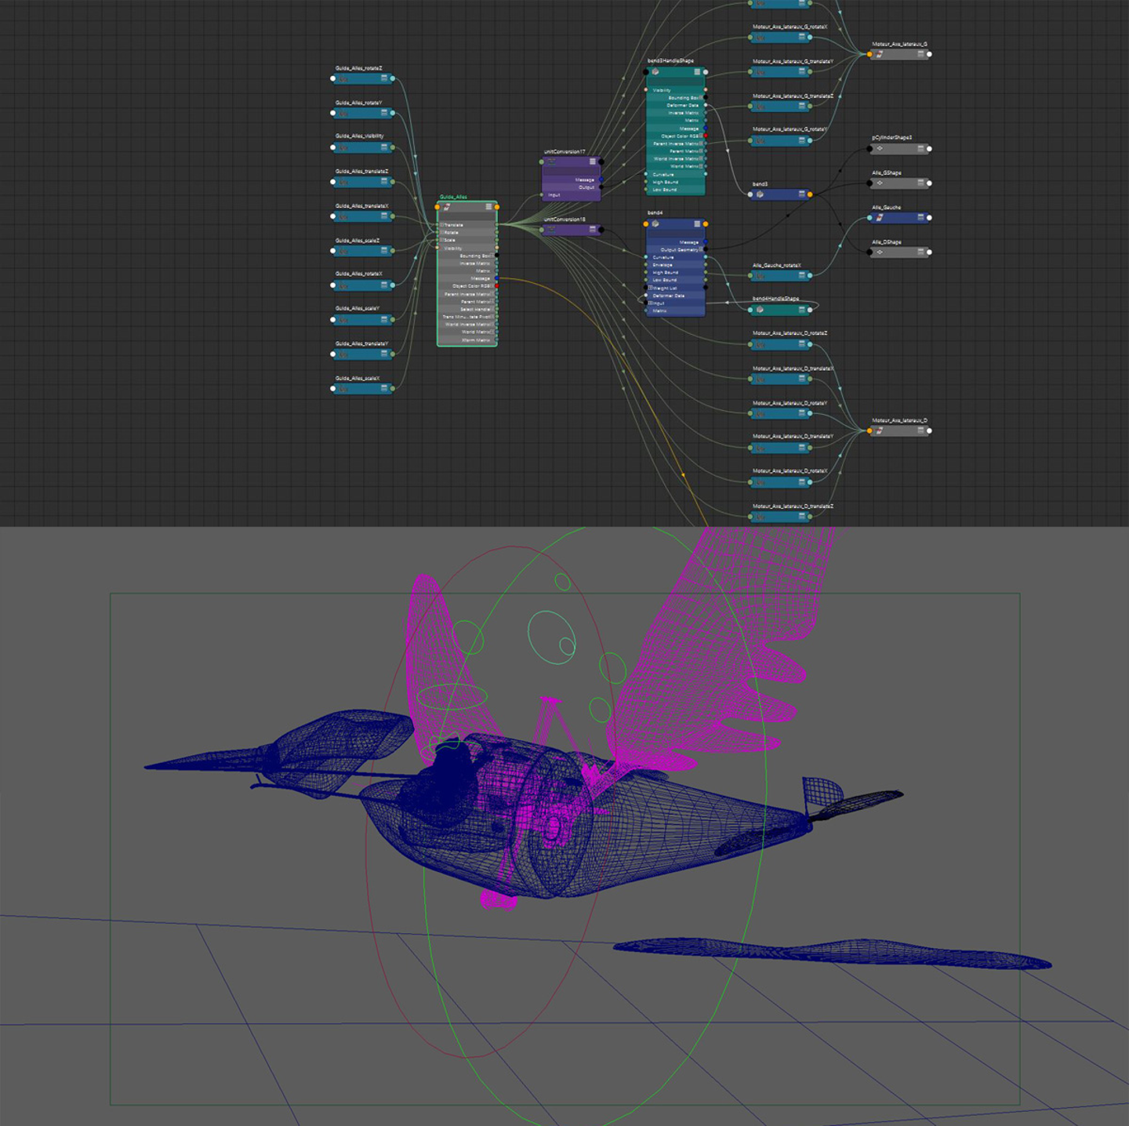
Task: Click the transform icon on the Guide_Ailes node
Action: coord(447,207)
